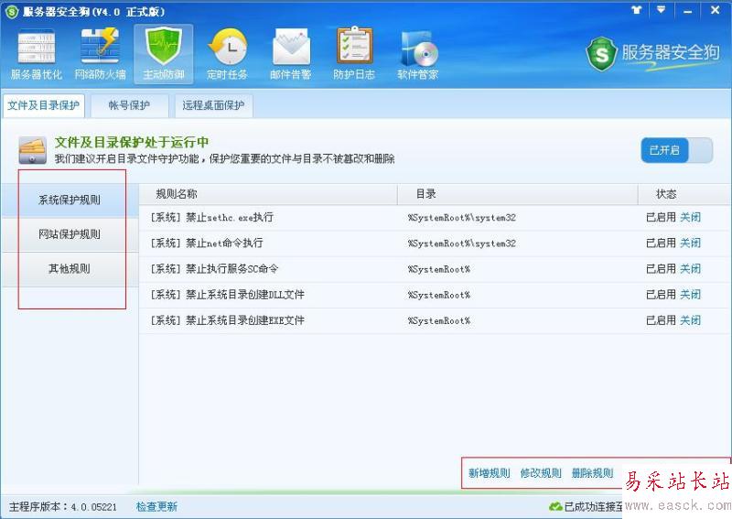This screenshot has width=732, height=519.
Task: Click 关闭 for the 禁止系统目录创建DLL文件 rule
Action: coord(690,295)
